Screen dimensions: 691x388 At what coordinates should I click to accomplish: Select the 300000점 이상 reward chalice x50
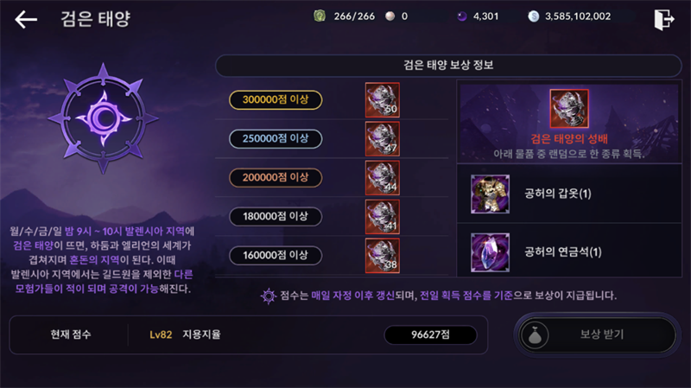point(382,99)
